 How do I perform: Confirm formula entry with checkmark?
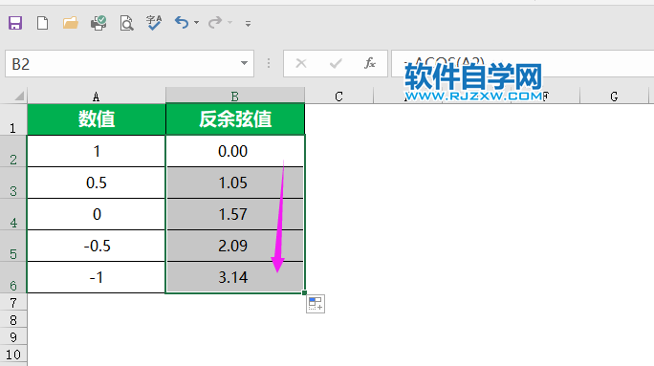click(336, 63)
